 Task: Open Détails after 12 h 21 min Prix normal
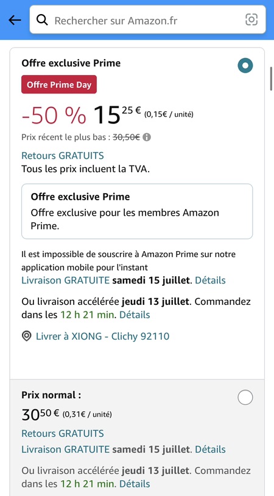[x=135, y=484]
